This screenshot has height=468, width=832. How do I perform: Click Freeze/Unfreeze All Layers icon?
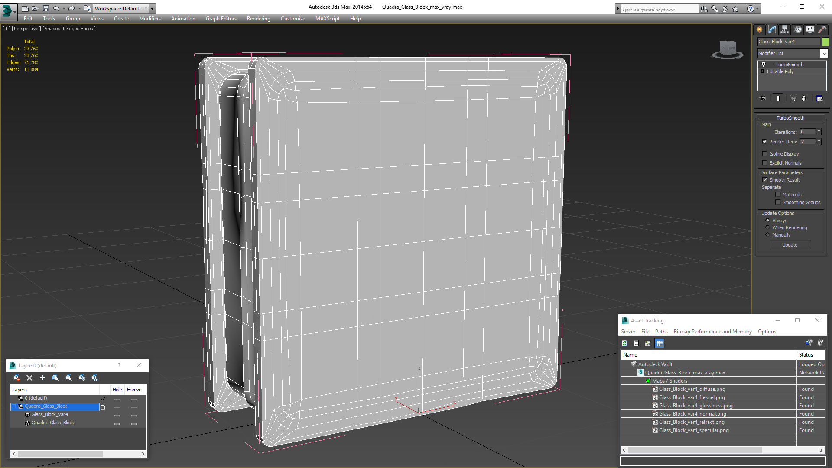click(94, 378)
